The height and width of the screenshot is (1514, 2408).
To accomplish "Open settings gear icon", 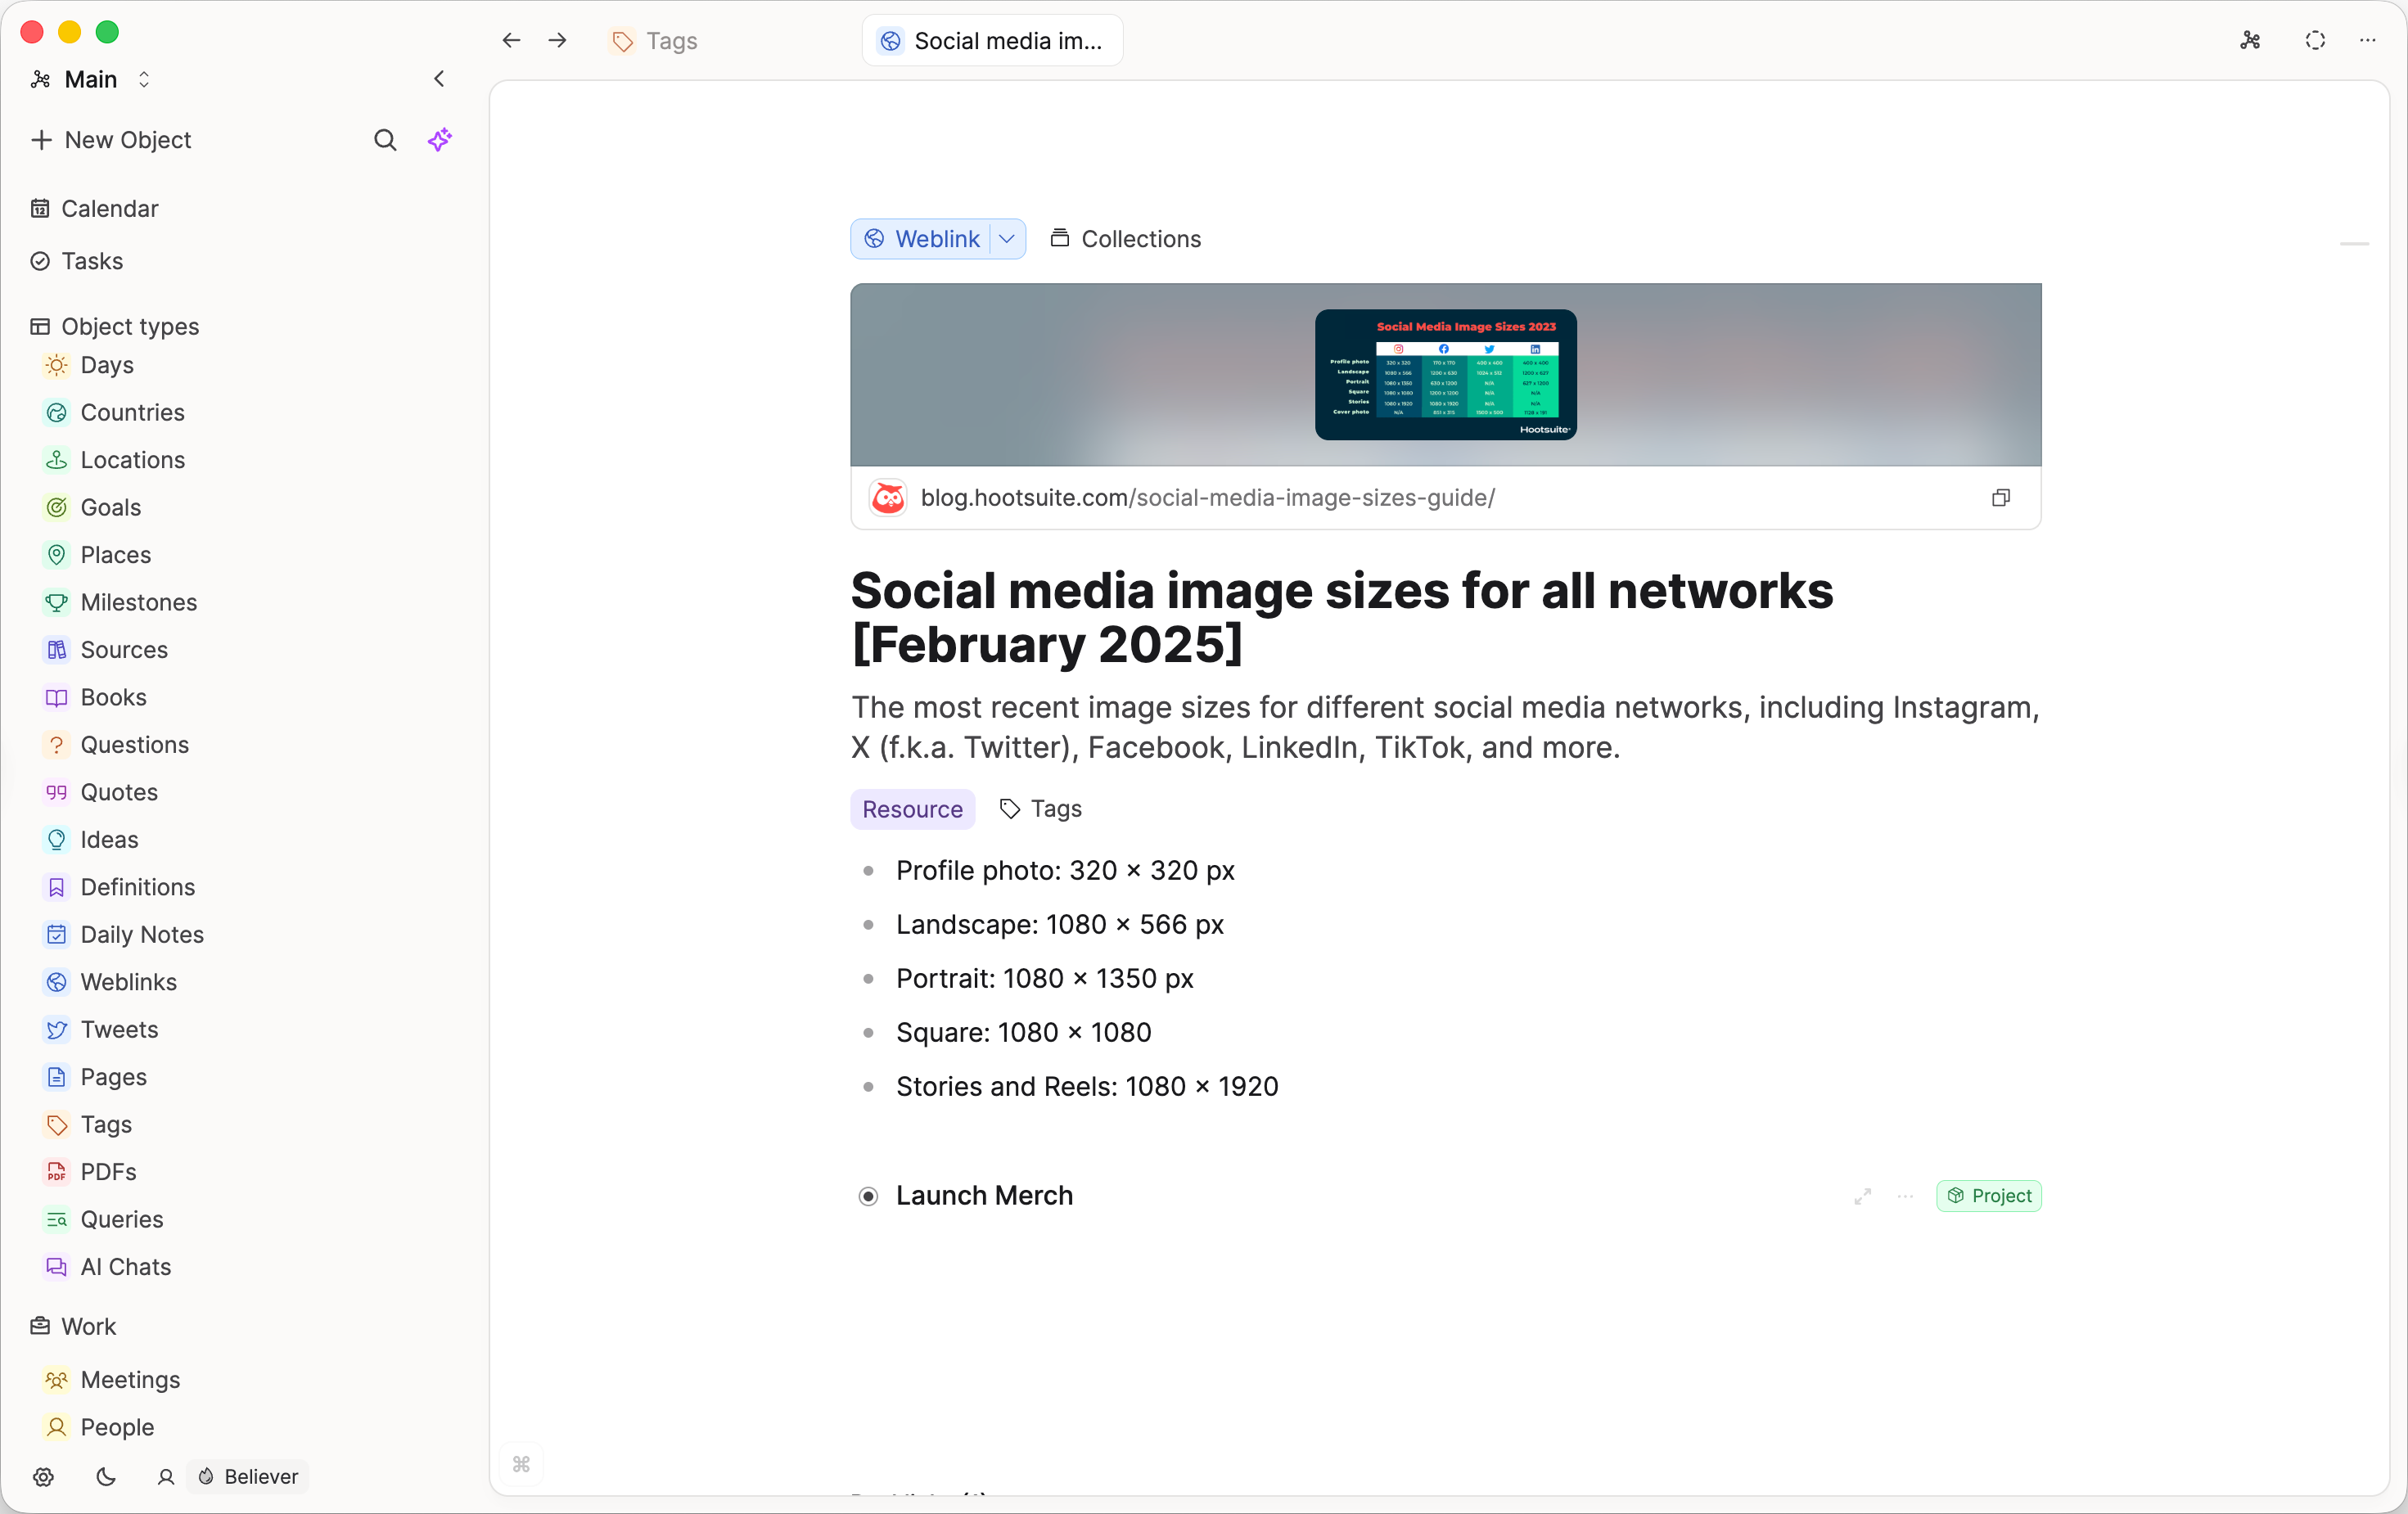I will click(x=43, y=1477).
